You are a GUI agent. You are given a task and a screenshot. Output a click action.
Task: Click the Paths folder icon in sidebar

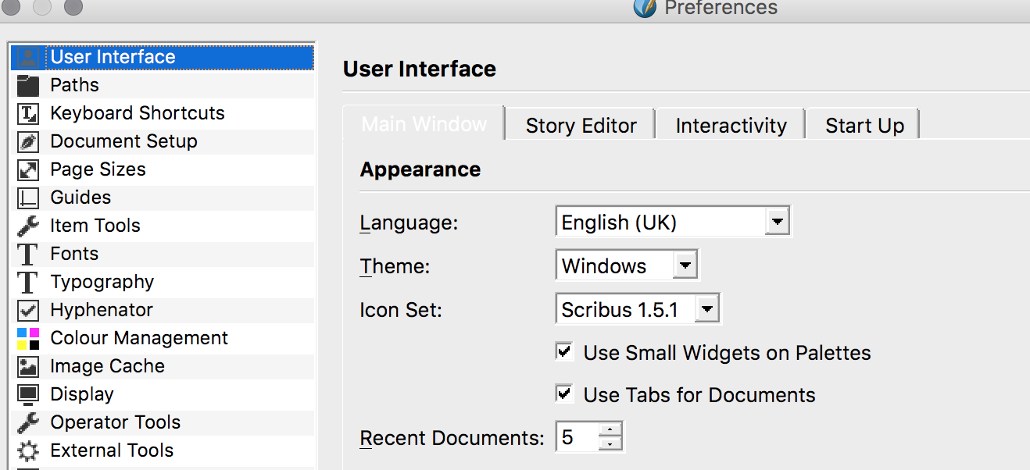[28, 85]
